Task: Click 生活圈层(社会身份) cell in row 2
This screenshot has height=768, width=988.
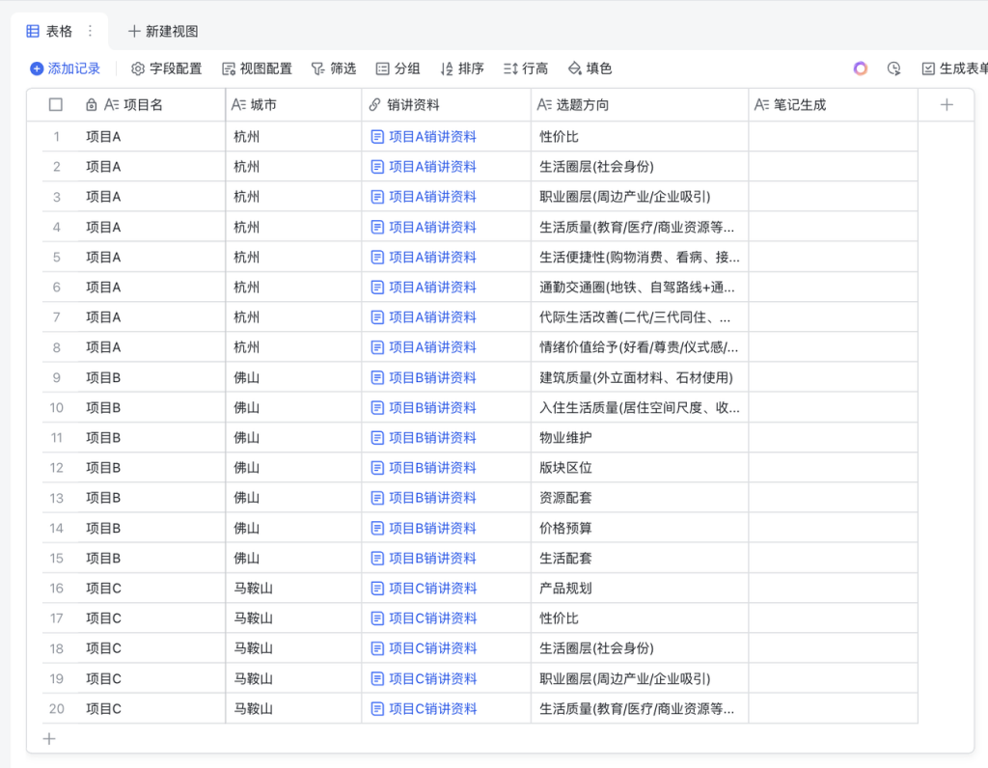Action: 640,167
